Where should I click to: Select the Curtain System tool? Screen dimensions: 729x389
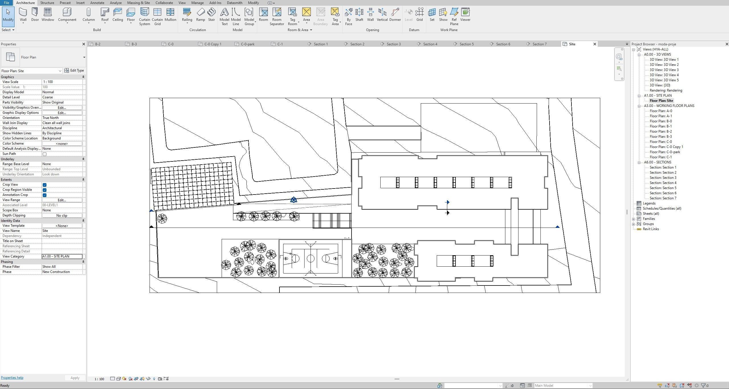(x=144, y=16)
